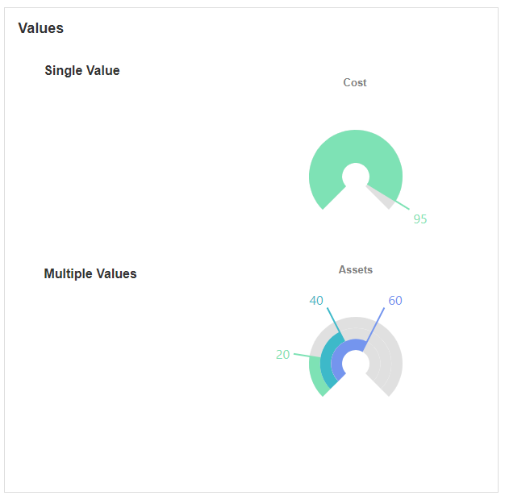Click the 60 value label

coord(395,301)
